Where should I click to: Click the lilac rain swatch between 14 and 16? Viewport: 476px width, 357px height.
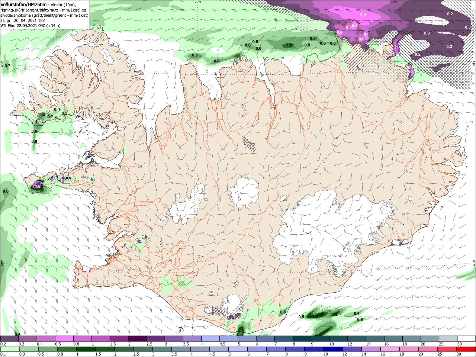click(x=371, y=349)
